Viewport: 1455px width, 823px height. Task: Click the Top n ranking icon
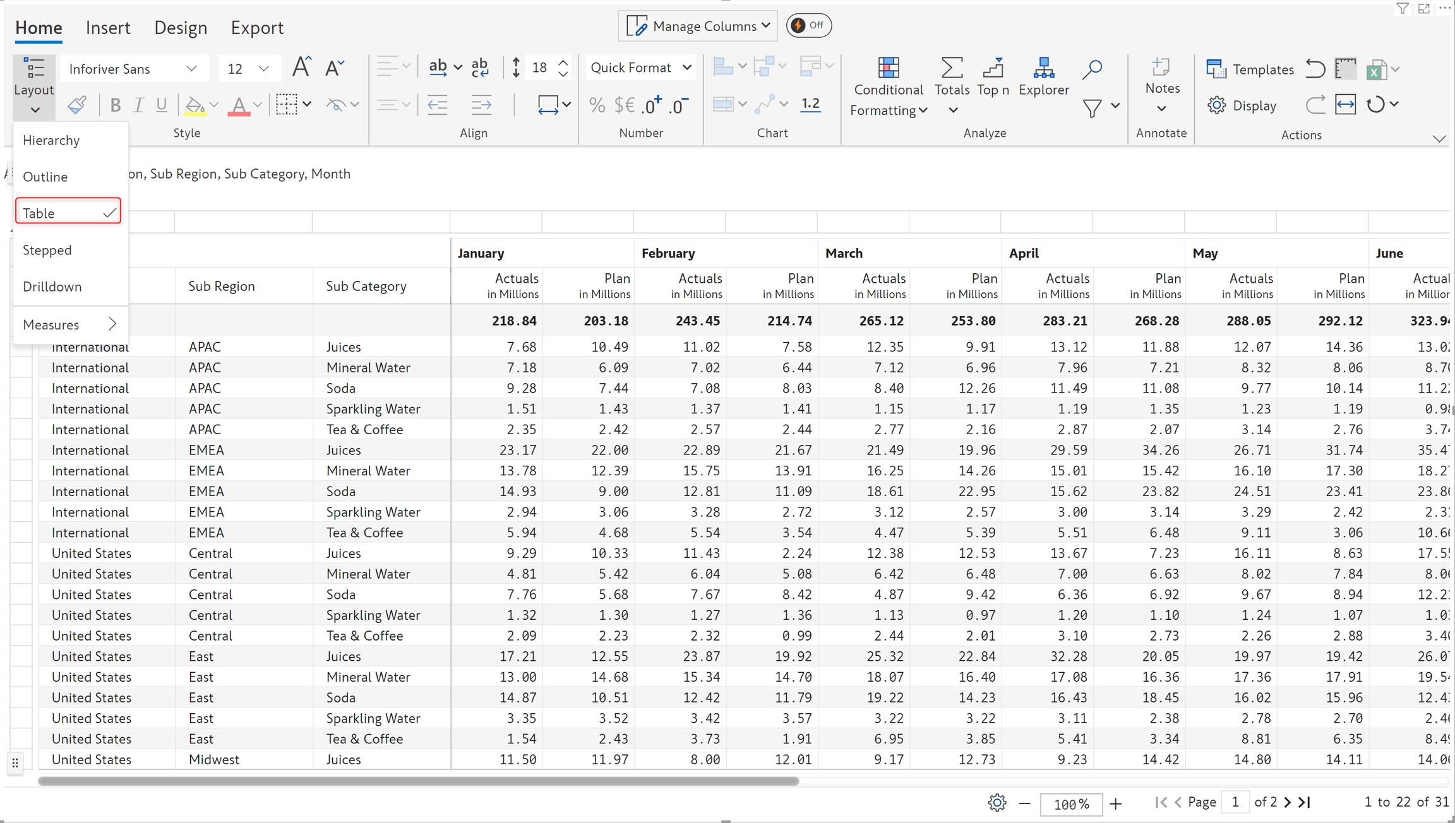(x=993, y=68)
